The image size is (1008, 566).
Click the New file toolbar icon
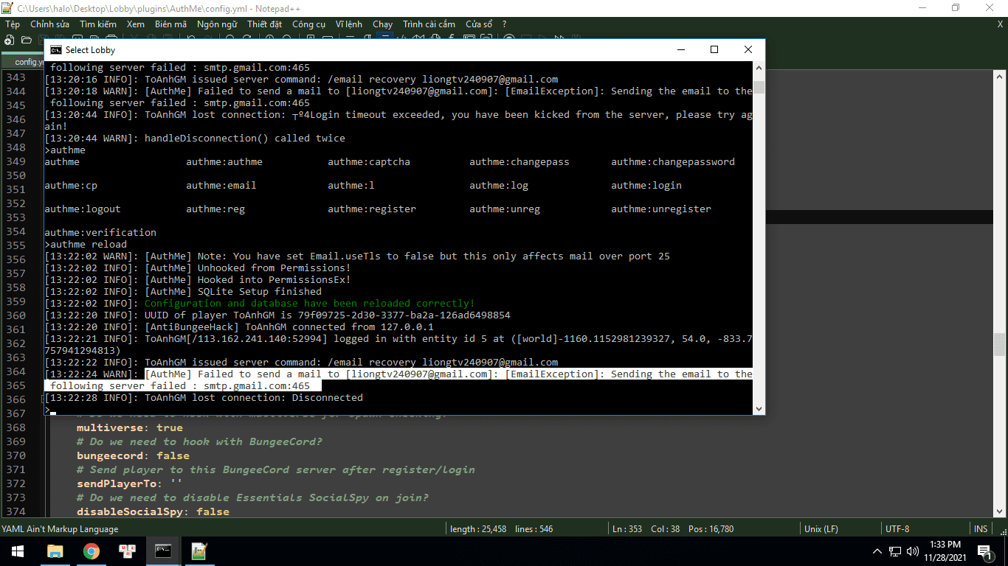point(10,40)
